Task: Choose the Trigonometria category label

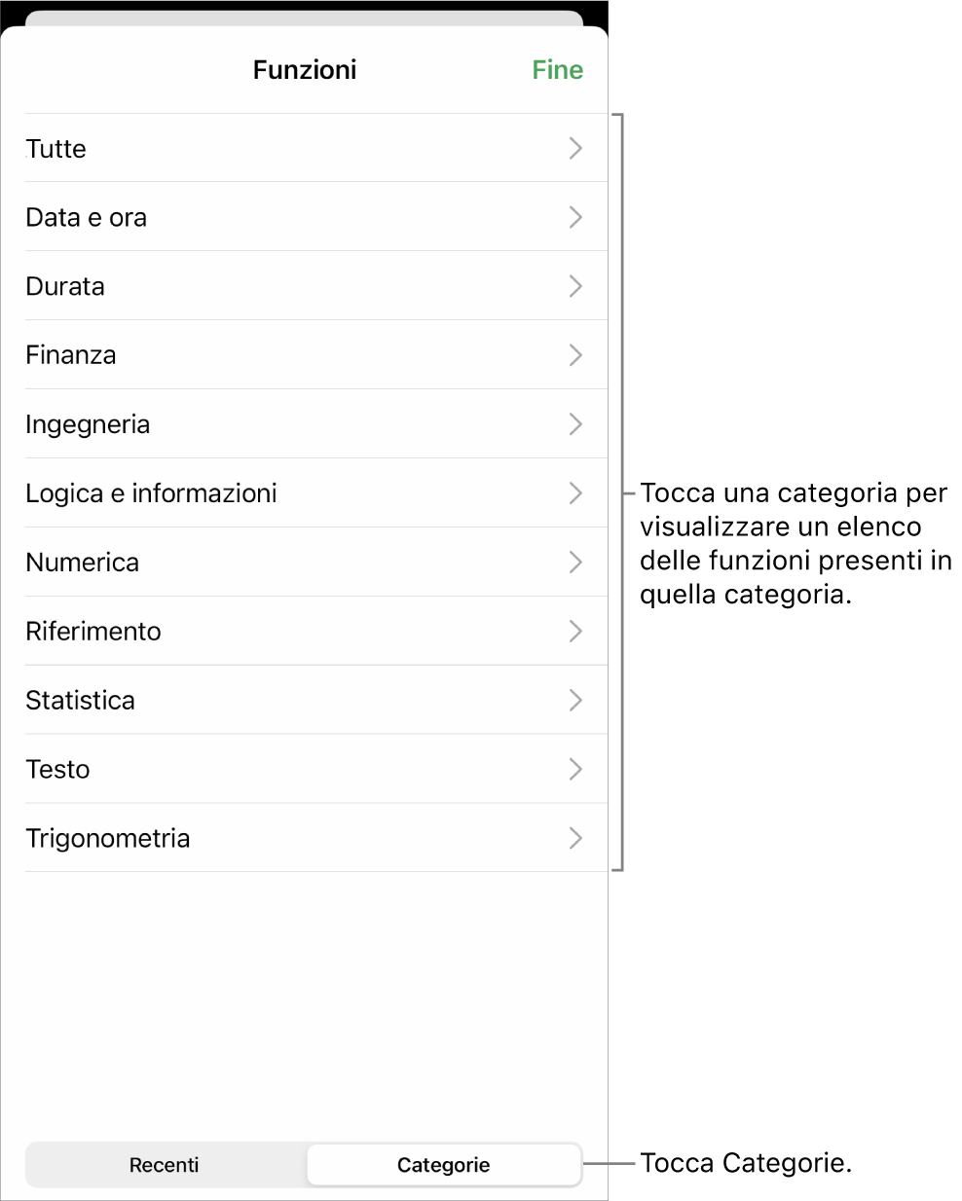Action: [x=108, y=839]
